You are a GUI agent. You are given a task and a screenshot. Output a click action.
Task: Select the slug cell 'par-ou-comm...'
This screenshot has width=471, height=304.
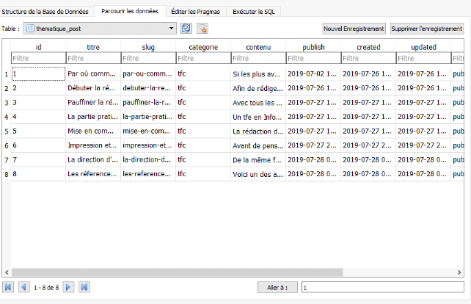(148, 74)
